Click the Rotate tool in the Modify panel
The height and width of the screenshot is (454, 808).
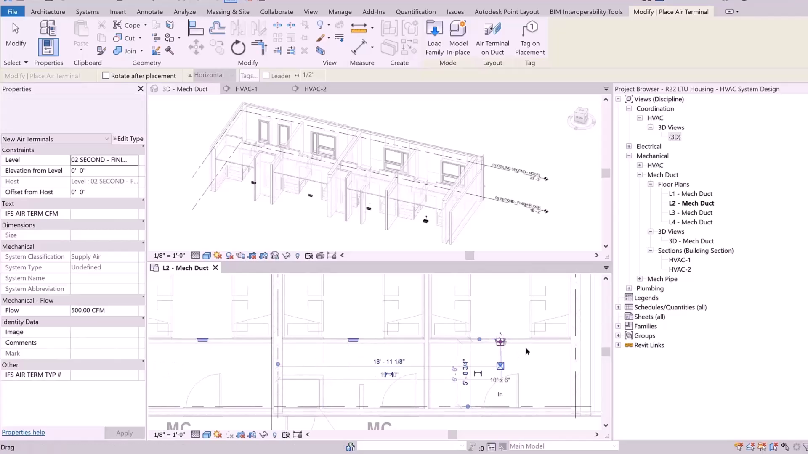[x=238, y=48]
